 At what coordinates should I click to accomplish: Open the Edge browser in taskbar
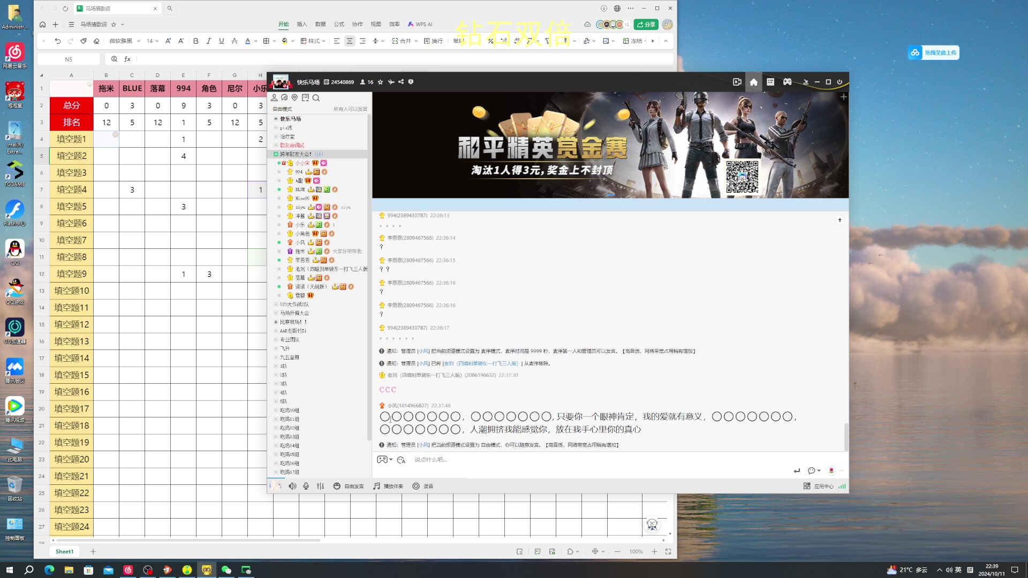coord(49,570)
